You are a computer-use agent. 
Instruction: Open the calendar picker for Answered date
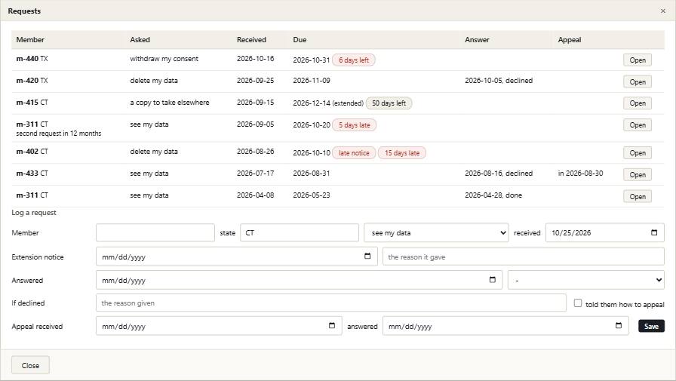click(493, 280)
